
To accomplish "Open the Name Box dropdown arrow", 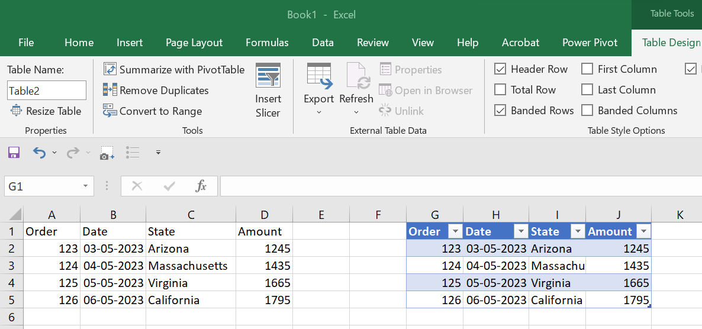I will point(85,186).
